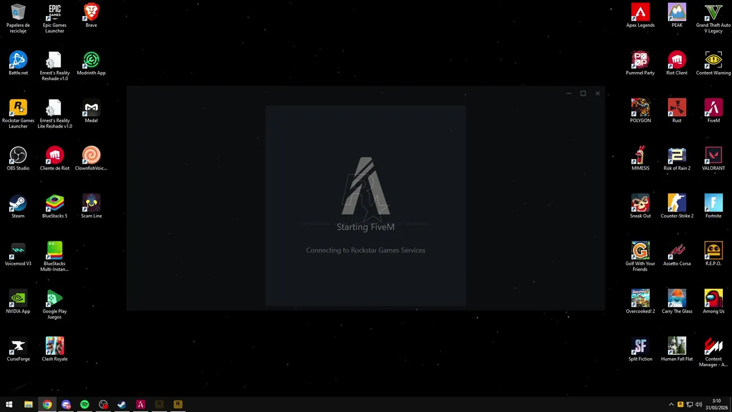Select the BlueStacks 5 desktop icon

point(55,206)
